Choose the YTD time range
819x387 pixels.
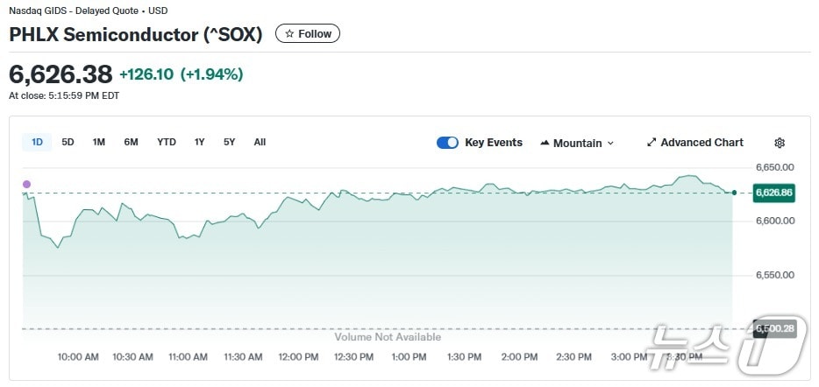167,142
